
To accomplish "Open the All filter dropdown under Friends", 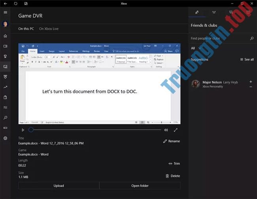I will 196,48.
